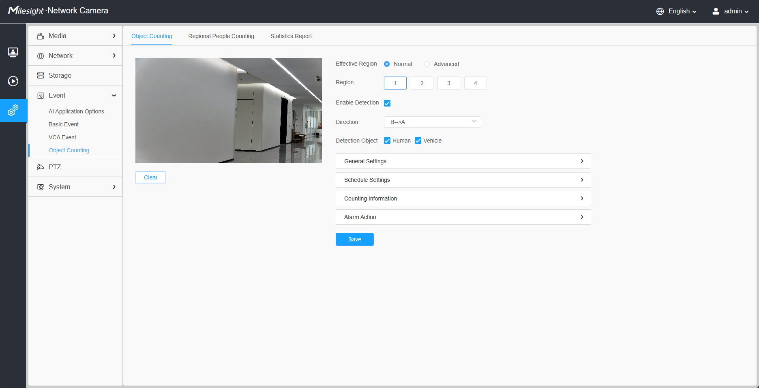Click the Media camera icon
Image resolution: width=759 pixels, height=388 pixels.
tap(41, 36)
